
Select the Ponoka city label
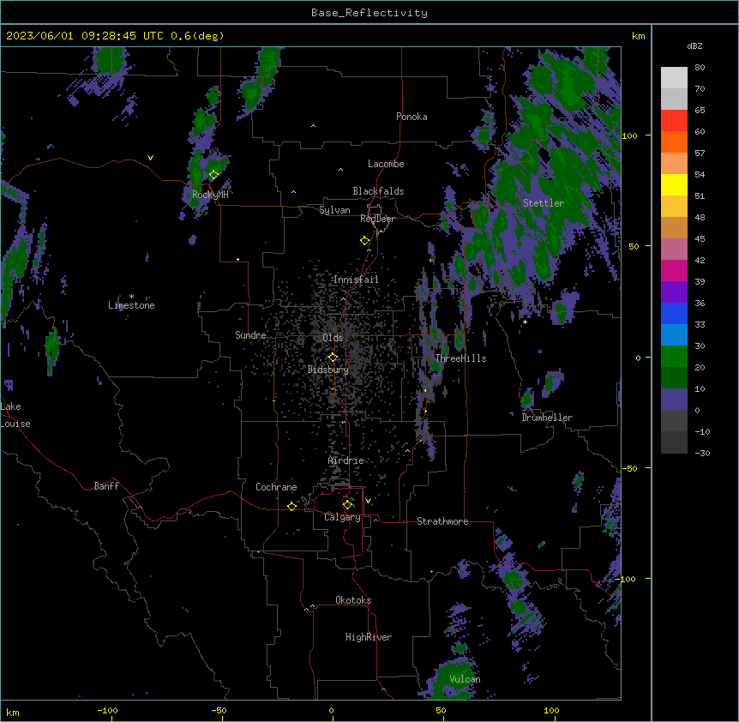tap(412, 117)
